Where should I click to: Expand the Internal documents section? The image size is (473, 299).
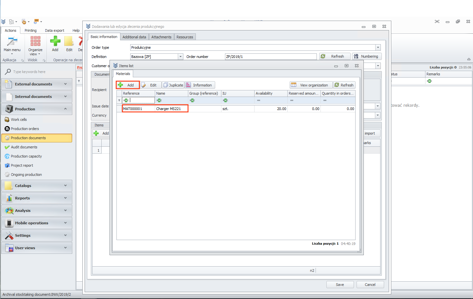(x=37, y=97)
